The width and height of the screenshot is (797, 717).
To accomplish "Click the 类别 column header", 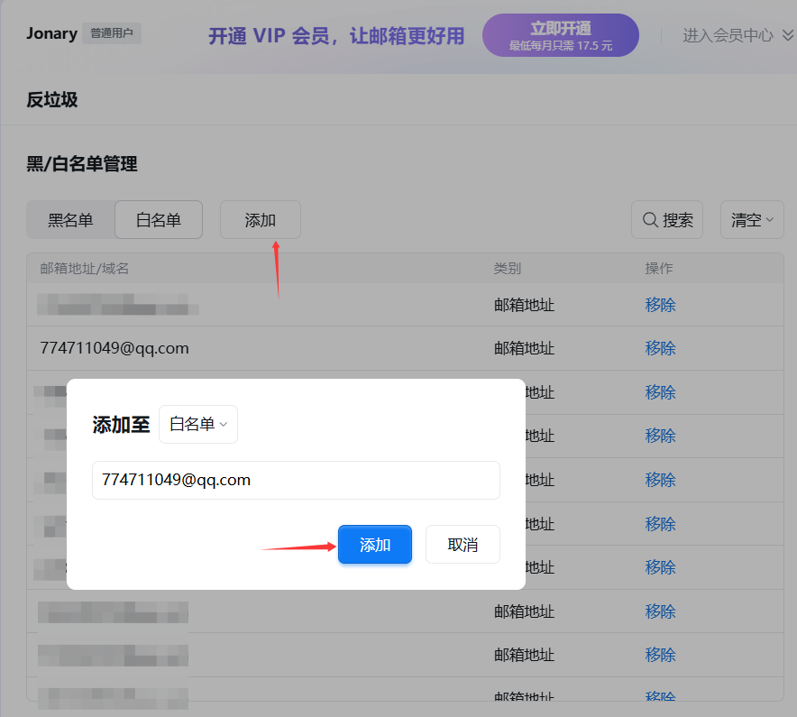I will (x=508, y=268).
